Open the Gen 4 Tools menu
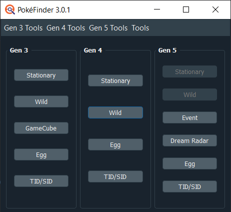Screen dimensions: 231x212 tap(66, 28)
